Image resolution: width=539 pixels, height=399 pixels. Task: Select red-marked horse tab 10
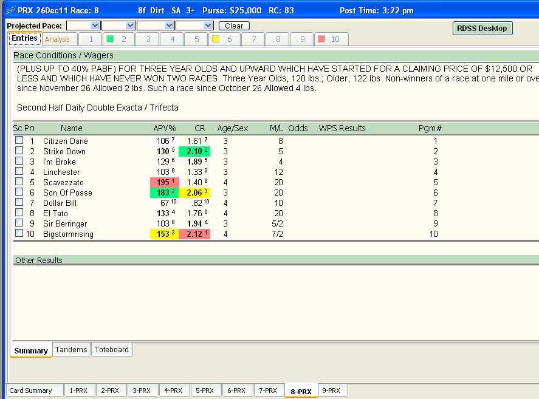(331, 39)
